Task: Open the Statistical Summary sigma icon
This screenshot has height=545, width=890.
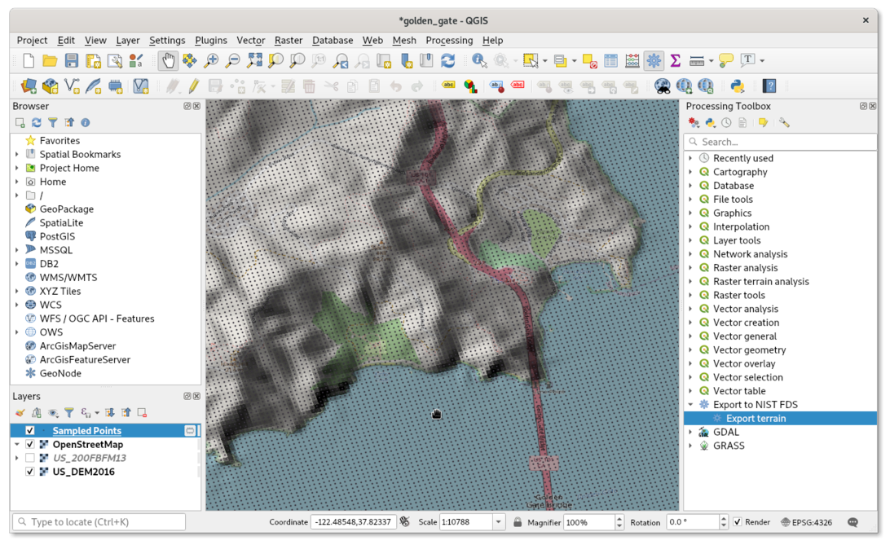Action: (x=676, y=60)
